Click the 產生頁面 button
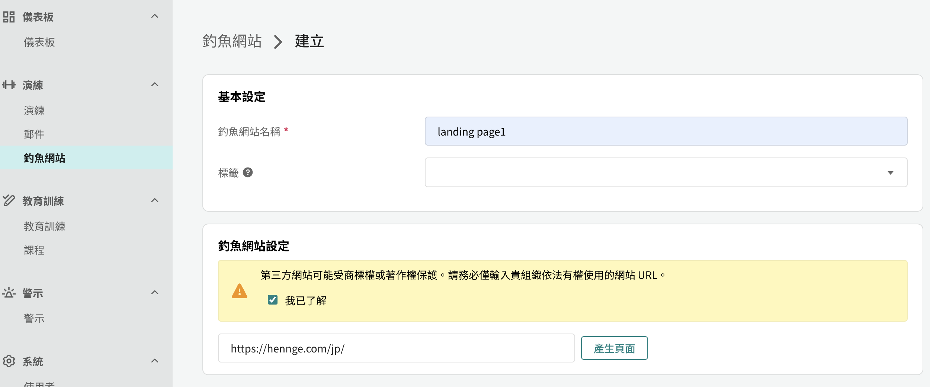Viewport: 930px width, 387px height. coord(614,348)
